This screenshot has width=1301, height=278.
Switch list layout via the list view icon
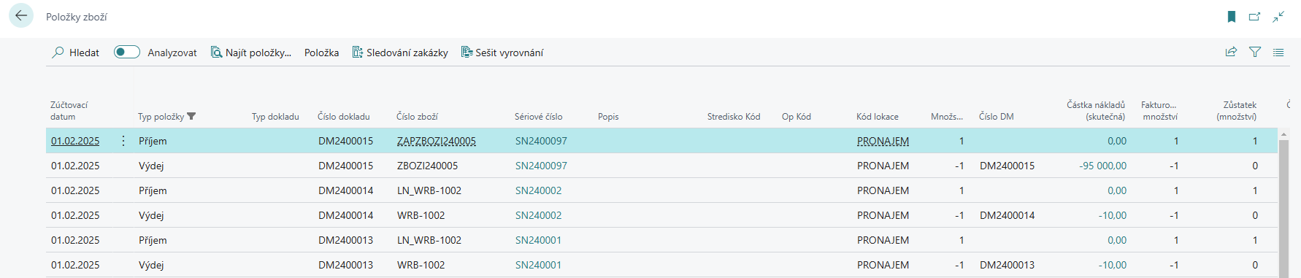pyautogui.click(x=1278, y=52)
